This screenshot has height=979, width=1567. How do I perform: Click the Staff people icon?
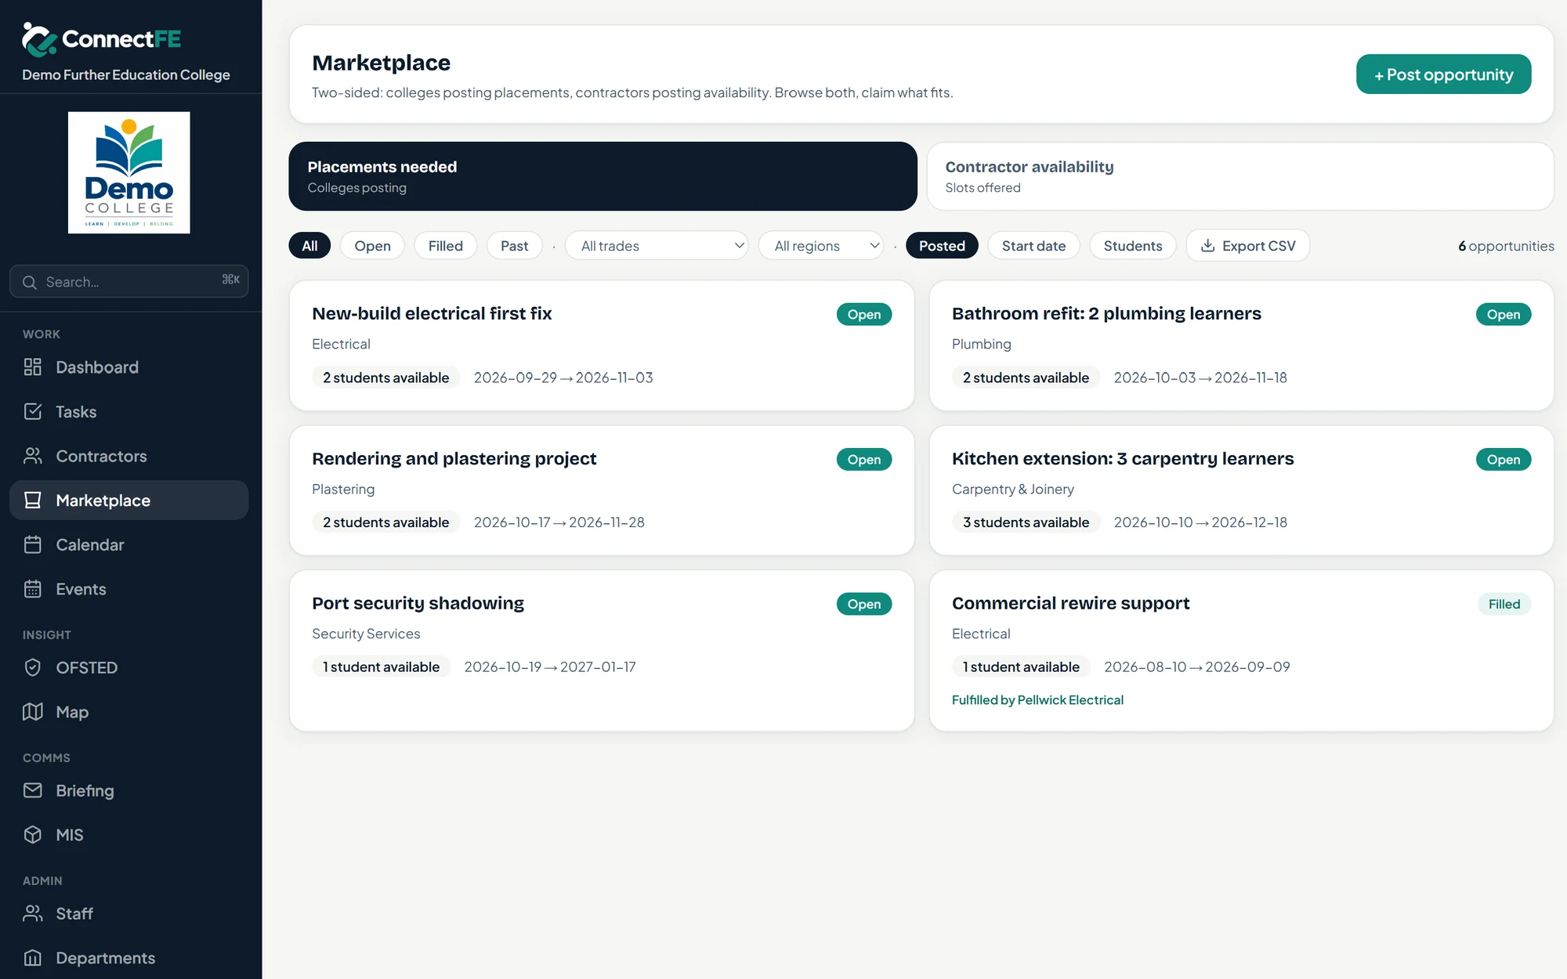[x=32, y=913]
